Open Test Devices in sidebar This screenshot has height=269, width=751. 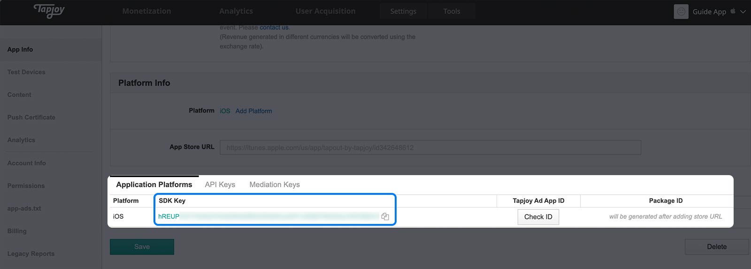(x=26, y=72)
